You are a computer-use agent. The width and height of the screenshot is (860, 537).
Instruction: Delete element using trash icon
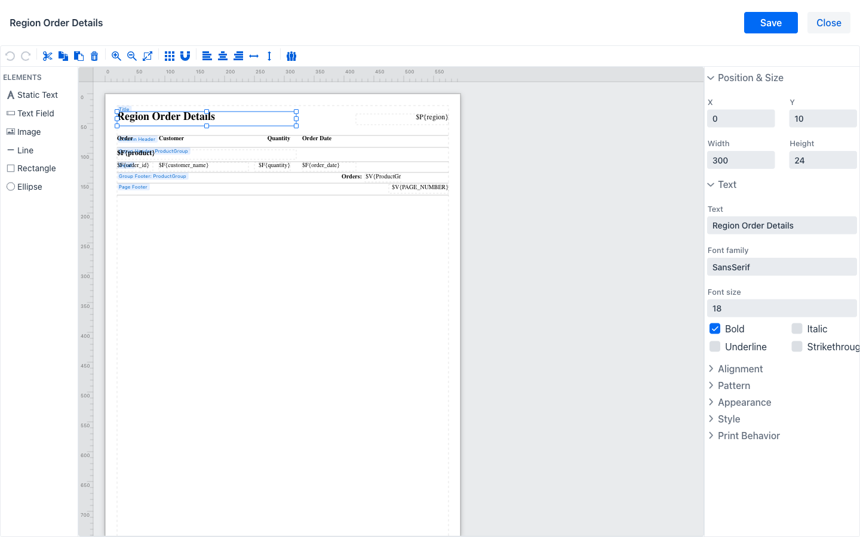[94, 56]
